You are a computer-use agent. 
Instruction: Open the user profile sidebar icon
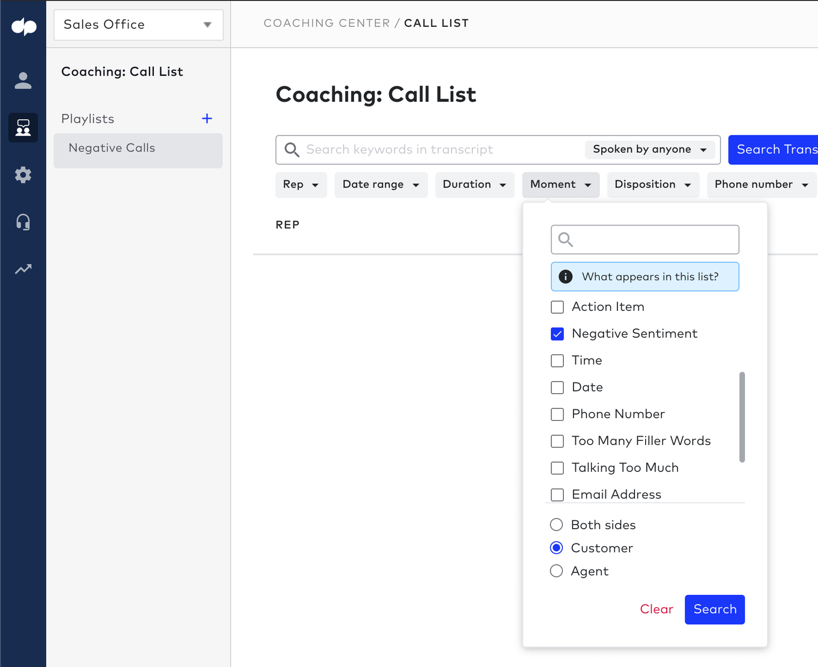(23, 80)
